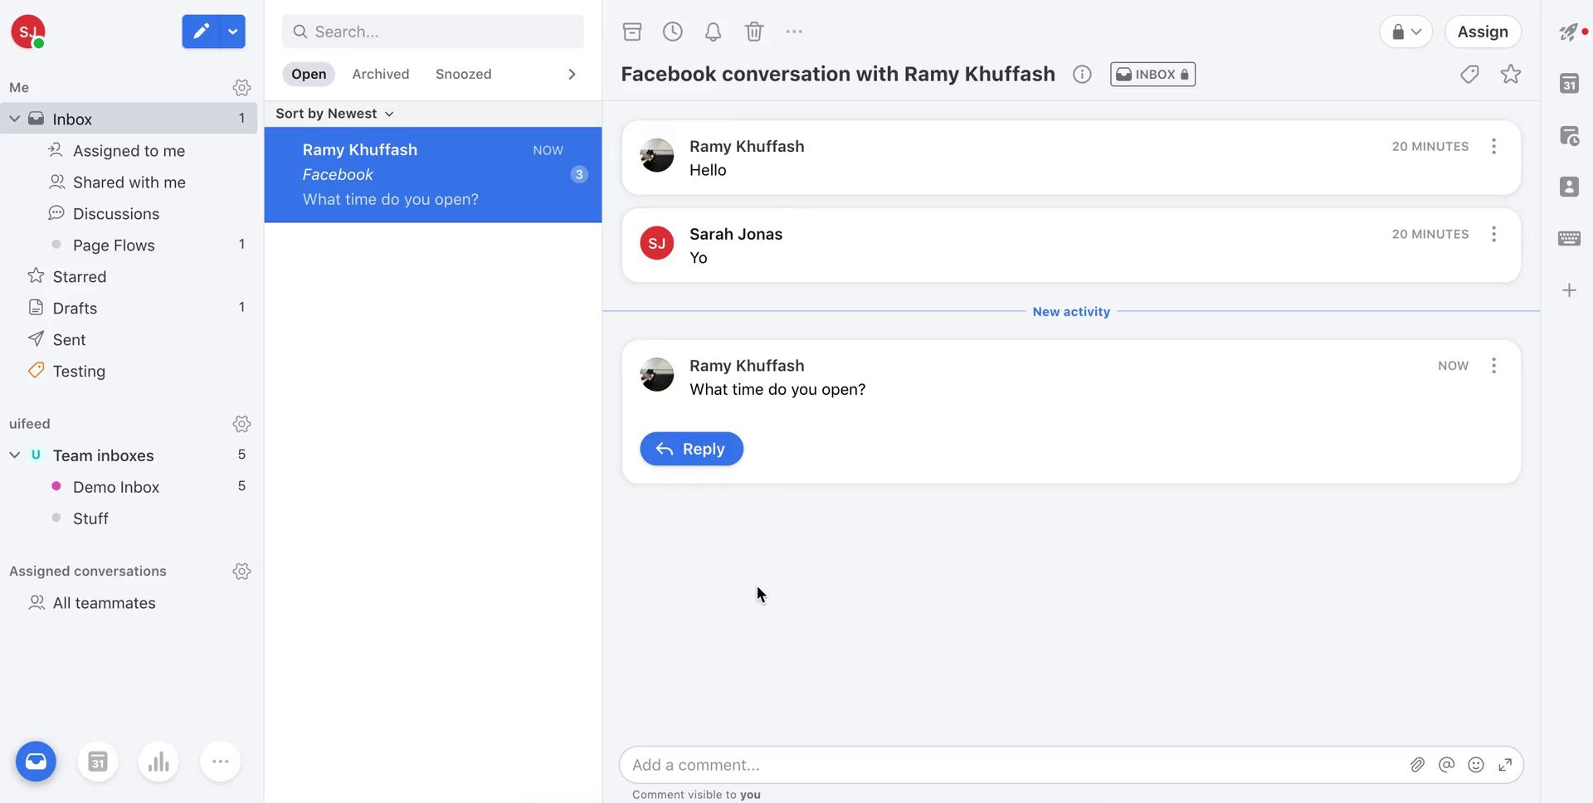Insert a mention with @ icon

click(x=1446, y=765)
